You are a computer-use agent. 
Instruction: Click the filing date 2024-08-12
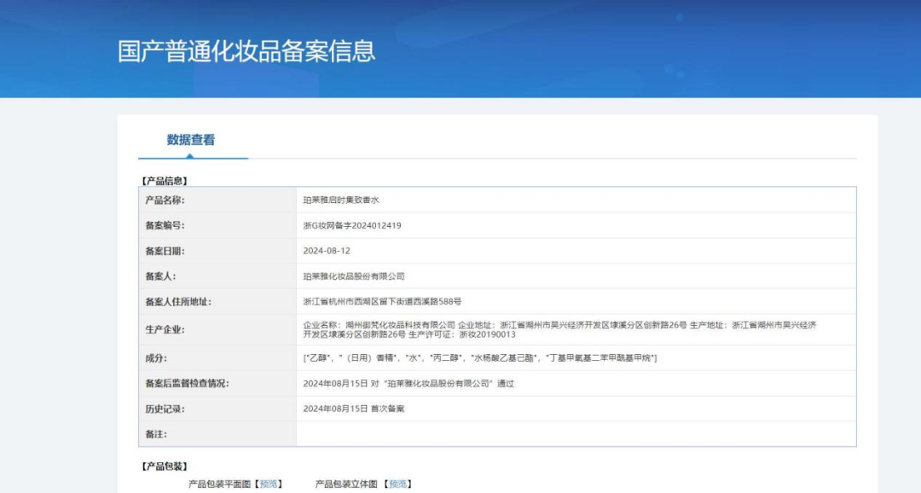327,251
